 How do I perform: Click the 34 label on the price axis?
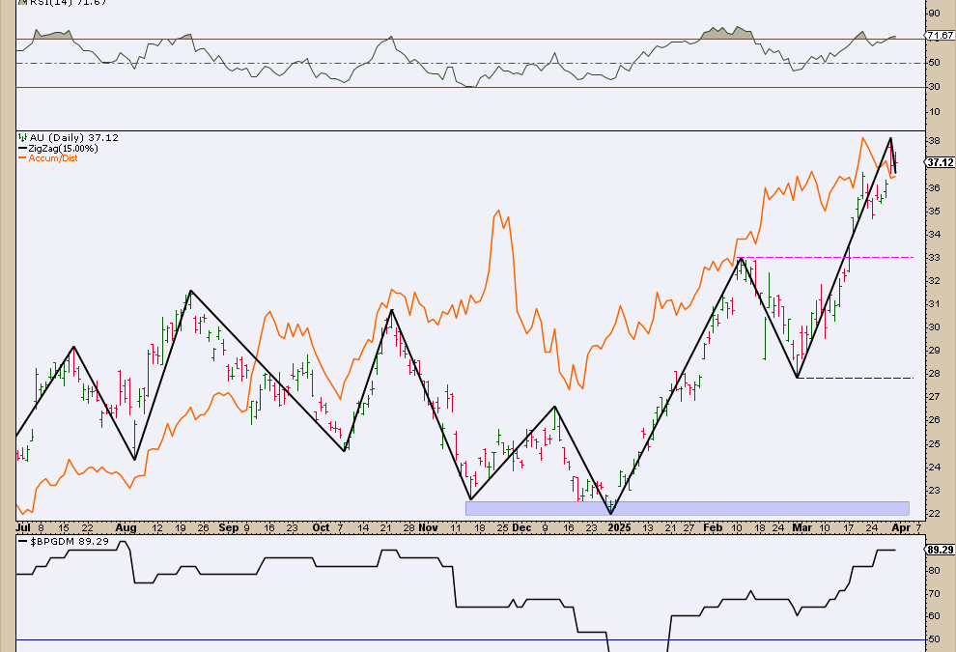click(934, 235)
